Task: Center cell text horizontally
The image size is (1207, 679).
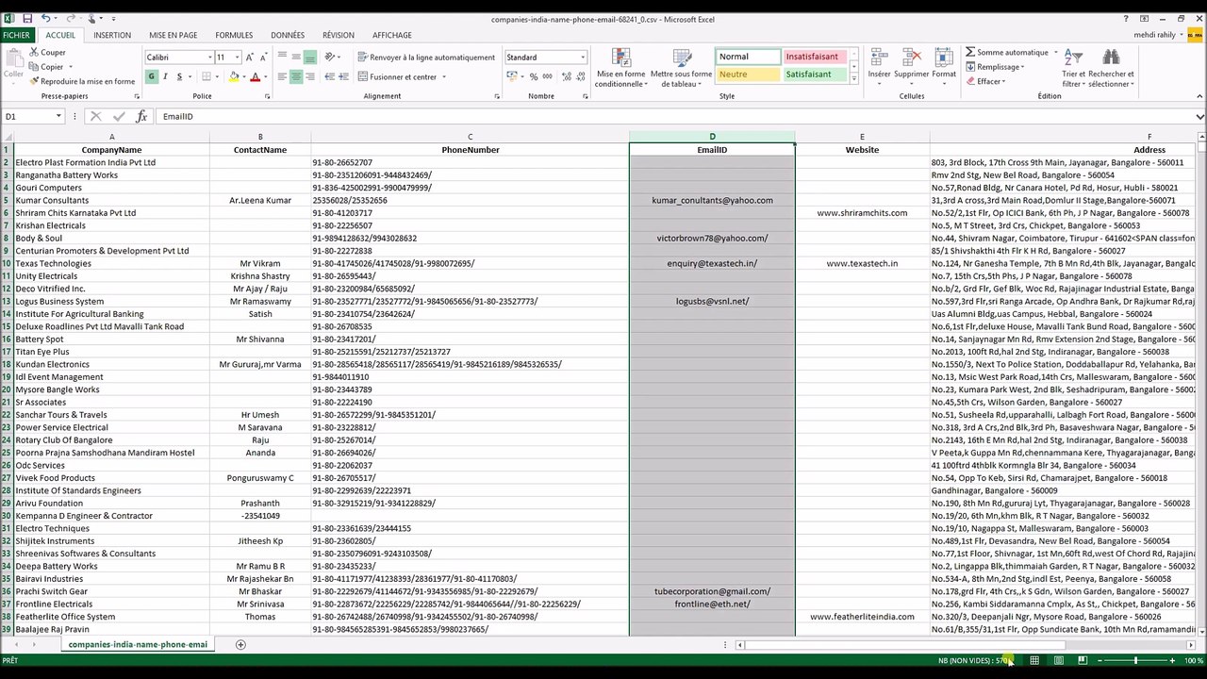Action: 296,76
